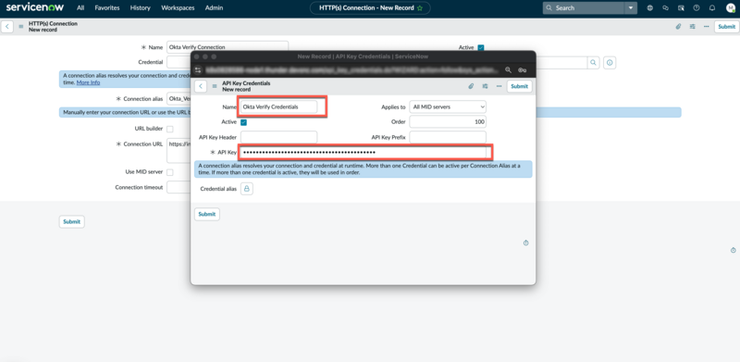Open personalize form settings in HTTP(s) Connection header
Screen dimensions: 740x362
coord(692,27)
